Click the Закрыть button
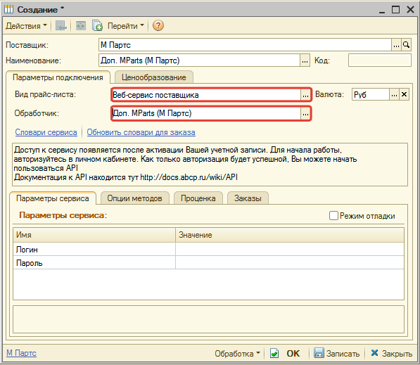The image size is (420, 365). (x=391, y=354)
